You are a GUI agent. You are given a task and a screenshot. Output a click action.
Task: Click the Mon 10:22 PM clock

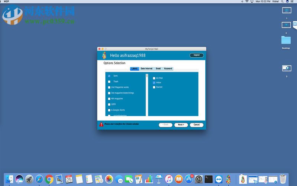[x=263, y=1]
